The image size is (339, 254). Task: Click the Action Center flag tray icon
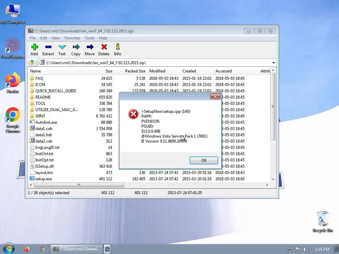(x=298, y=249)
